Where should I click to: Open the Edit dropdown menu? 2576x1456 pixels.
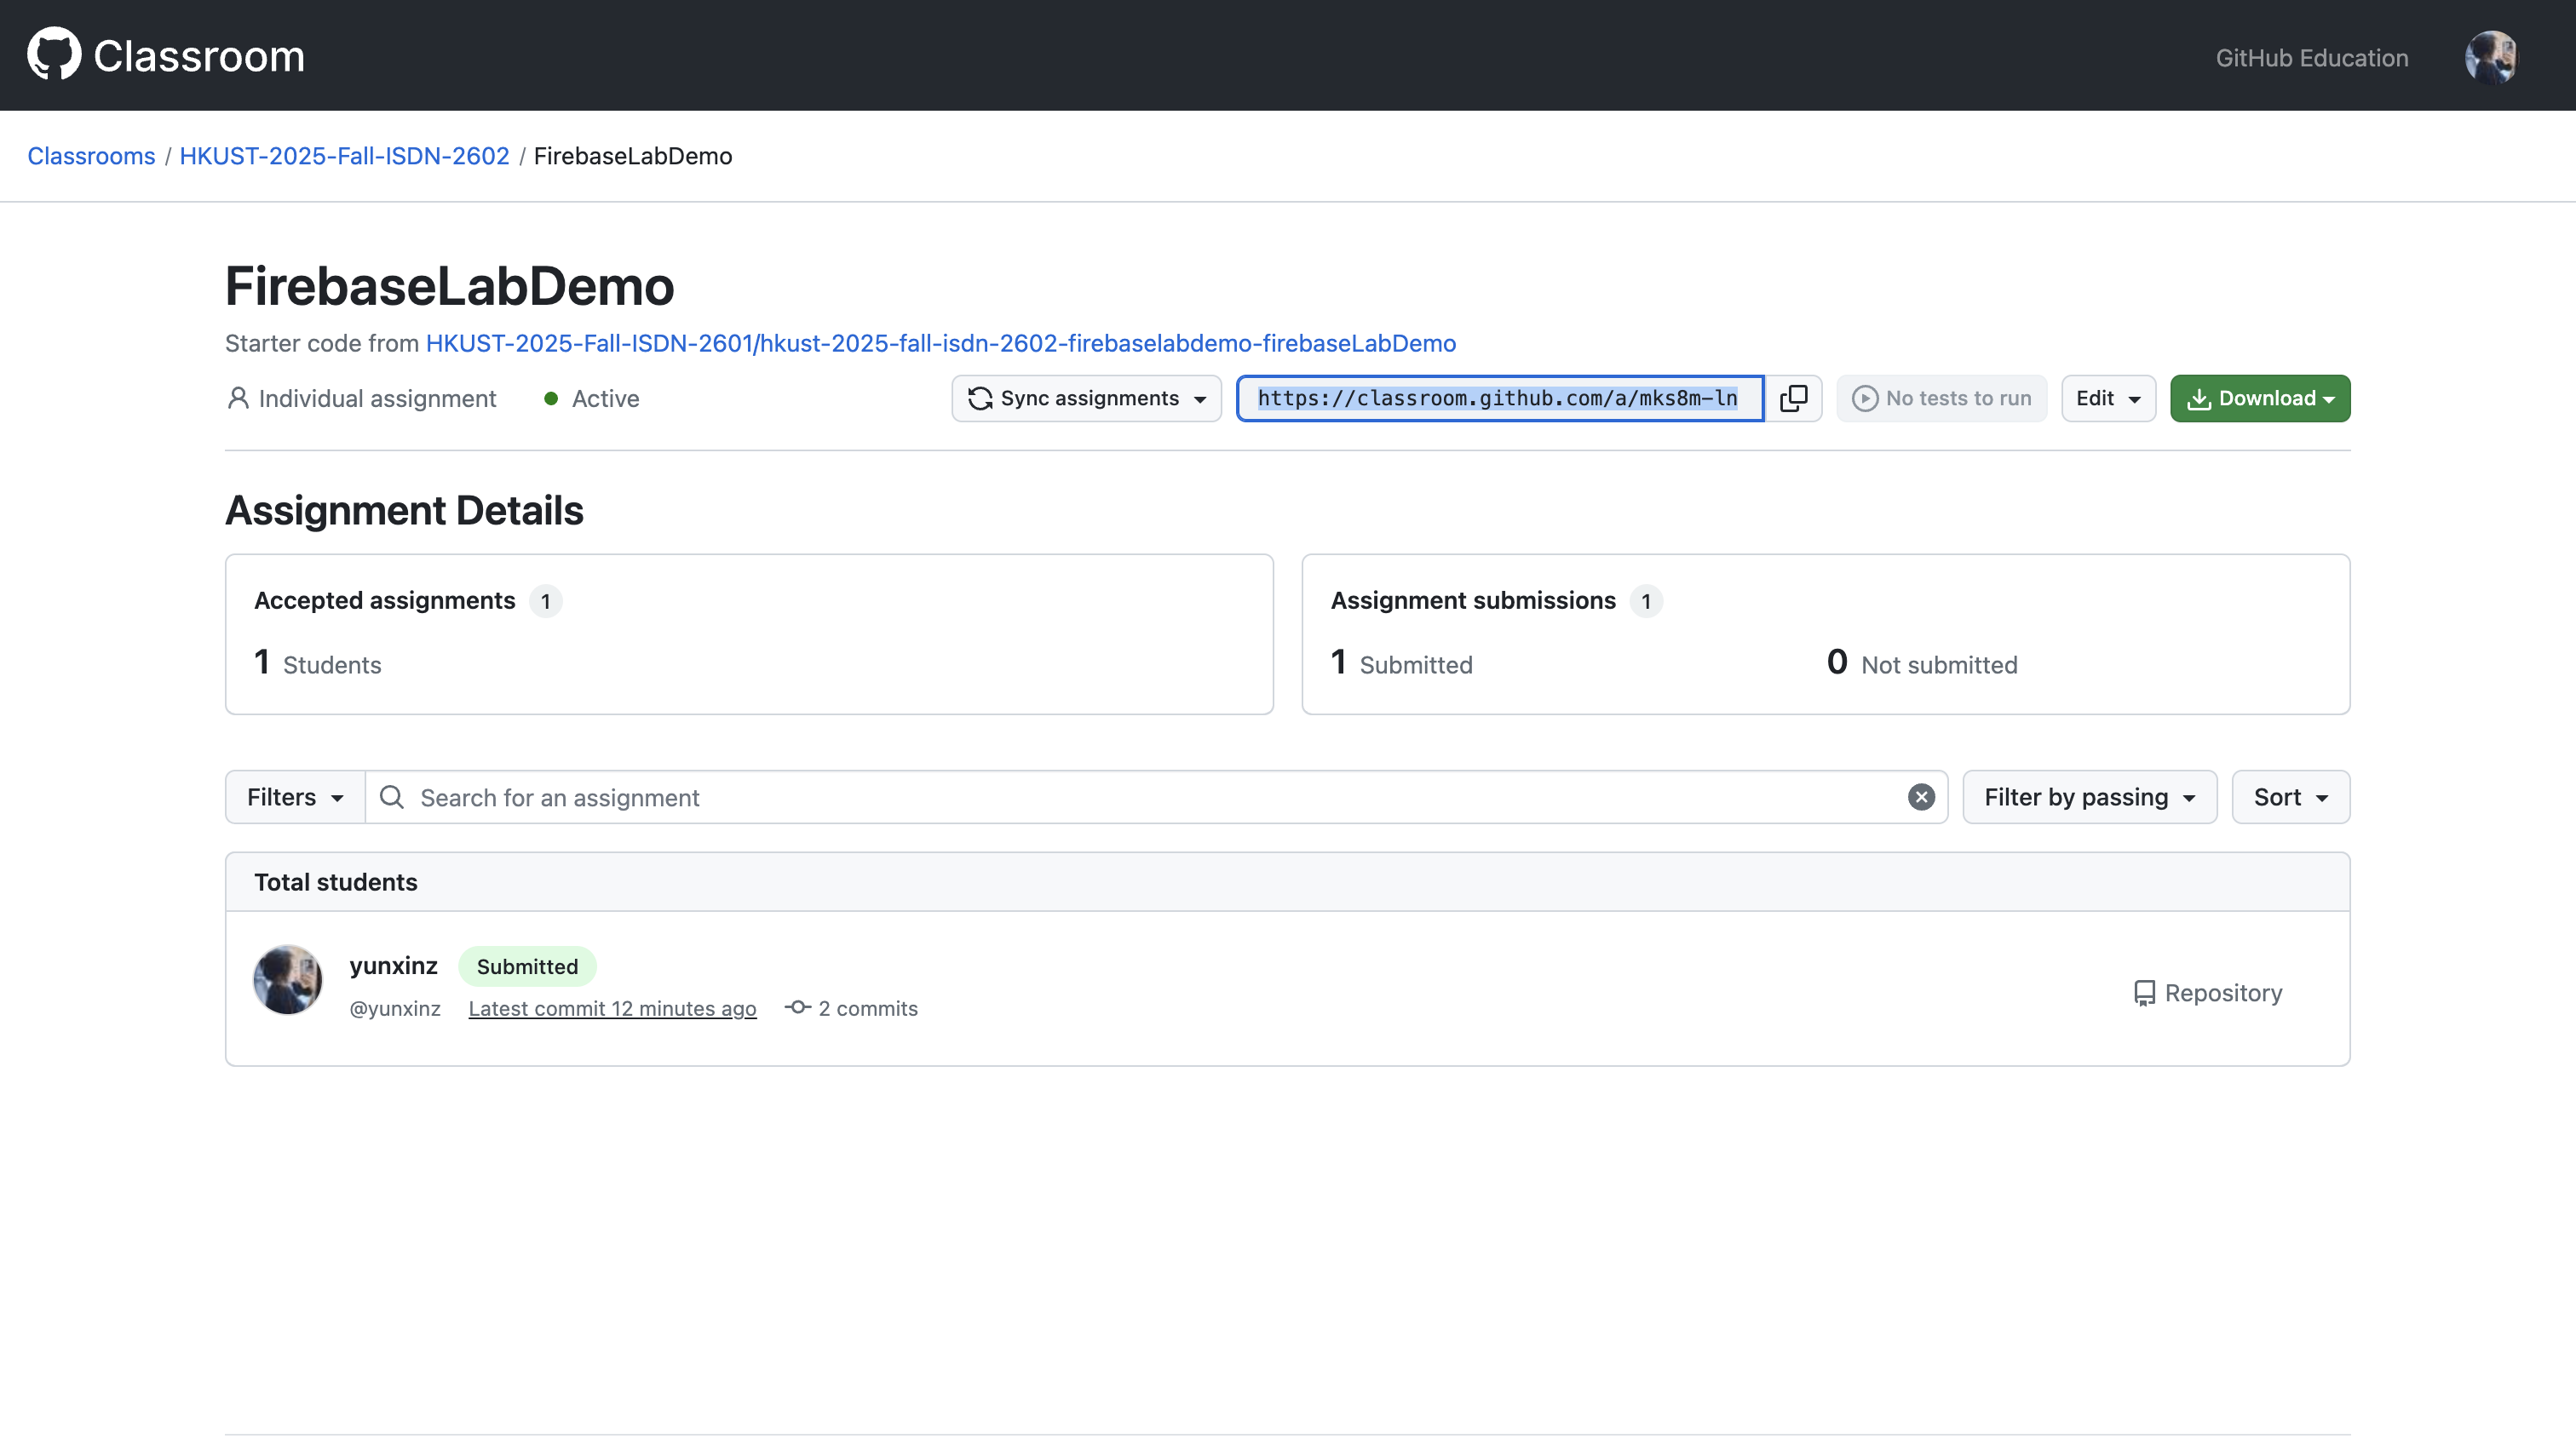click(2107, 398)
